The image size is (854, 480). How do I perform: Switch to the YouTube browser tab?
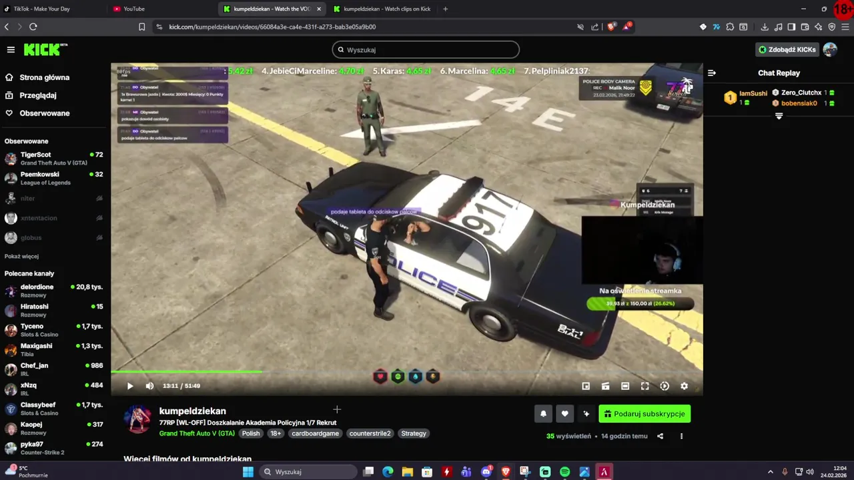coord(163,9)
